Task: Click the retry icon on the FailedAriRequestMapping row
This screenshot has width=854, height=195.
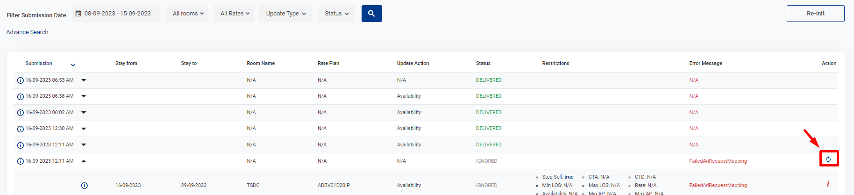Action: [828, 159]
